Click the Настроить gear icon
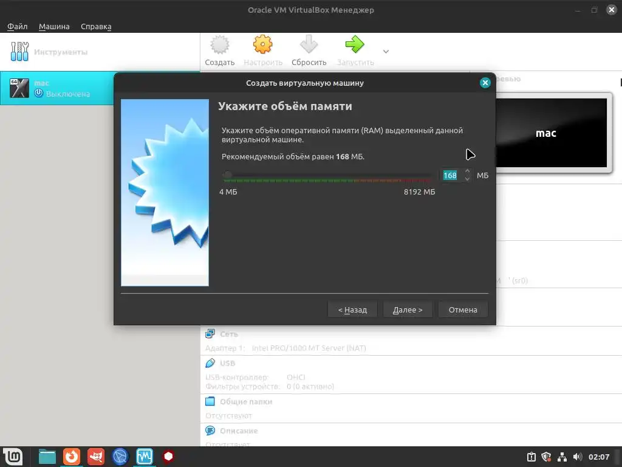This screenshot has height=467, width=622. [262, 44]
